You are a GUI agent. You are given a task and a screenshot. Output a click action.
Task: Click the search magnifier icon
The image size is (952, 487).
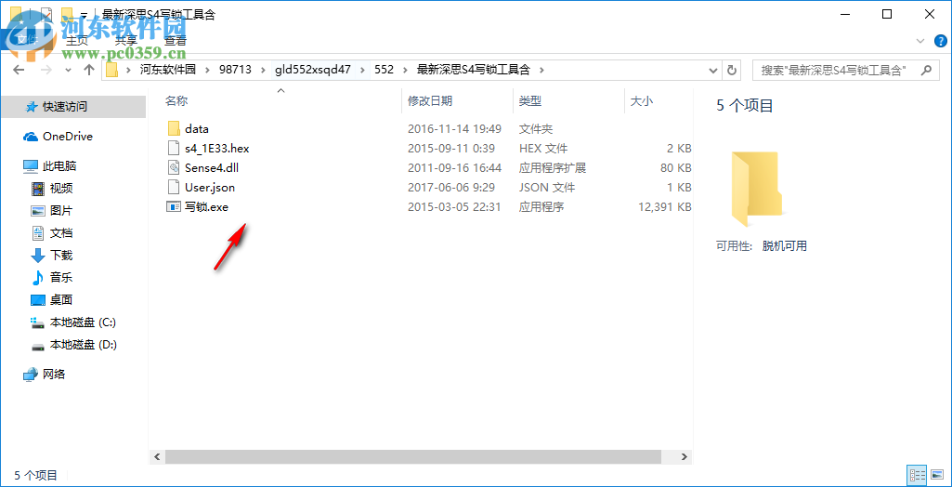tap(926, 70)
